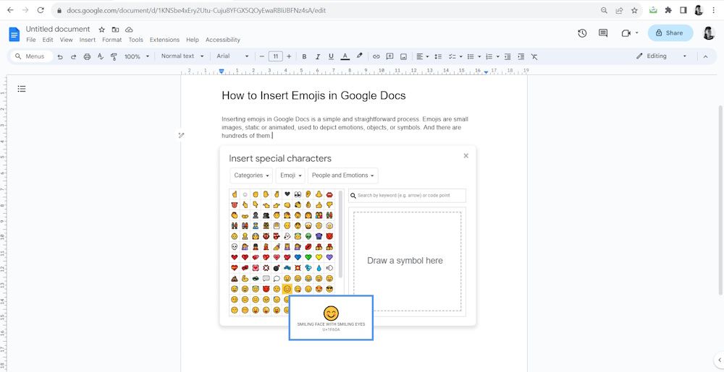724x372 pixels.
Task: Click the Undo arrow in toolbar
Action: pos(60,56)
